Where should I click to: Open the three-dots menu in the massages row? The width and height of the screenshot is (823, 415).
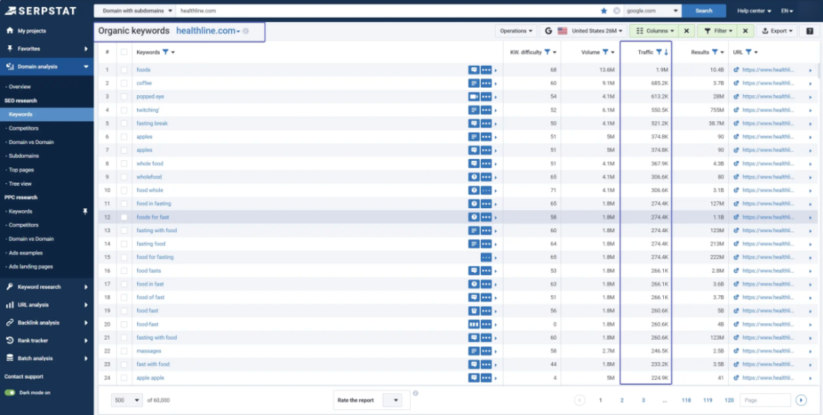point(486,351)
